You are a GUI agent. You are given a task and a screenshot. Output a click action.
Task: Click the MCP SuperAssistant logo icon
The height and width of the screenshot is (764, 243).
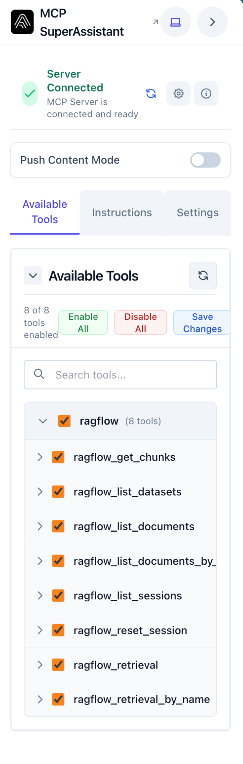pyautogui.click(x=22, y=22)
